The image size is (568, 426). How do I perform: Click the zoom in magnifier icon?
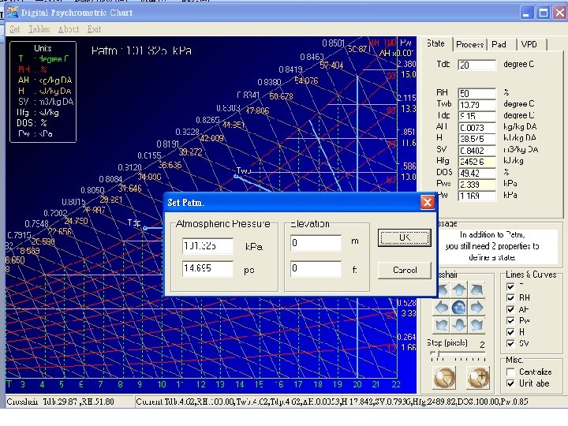tap(478, 377)
